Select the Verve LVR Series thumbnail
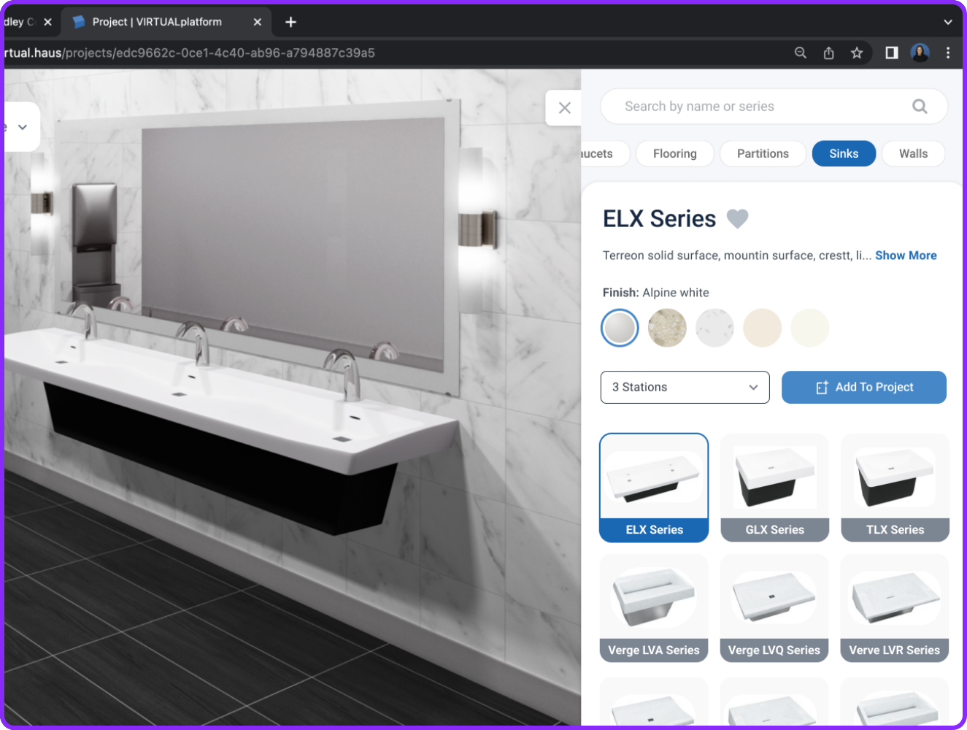Screen dimensions: 967x730 895,608
